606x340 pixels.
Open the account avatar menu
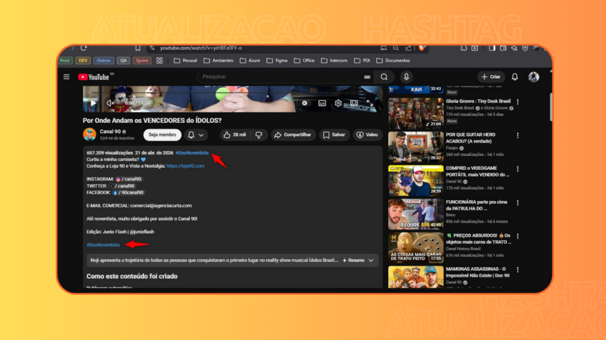point(534,77)
